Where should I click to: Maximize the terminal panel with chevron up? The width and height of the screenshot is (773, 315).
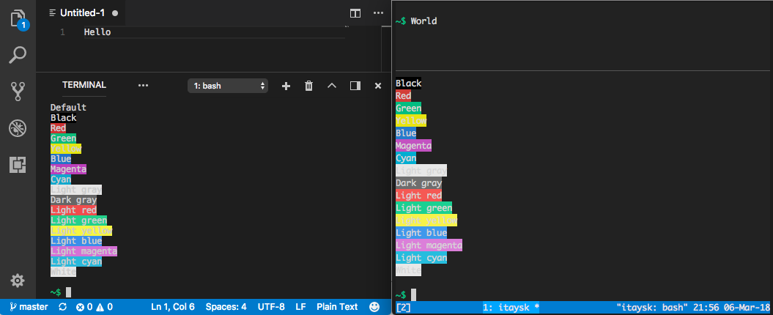[x=332, y=86]
